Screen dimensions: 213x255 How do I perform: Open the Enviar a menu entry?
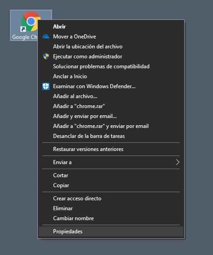click(111, 162)
